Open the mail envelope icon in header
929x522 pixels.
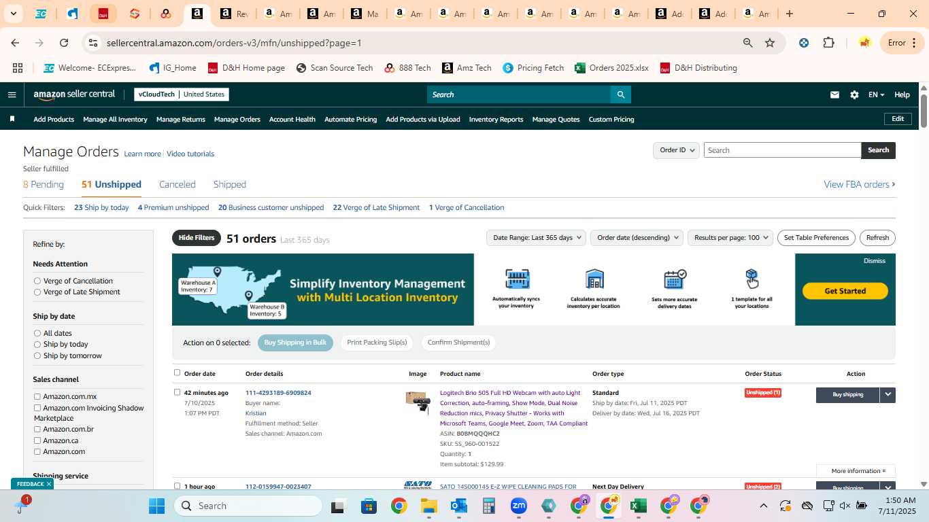click(834, 95)
